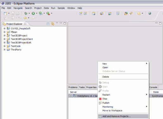The width and height of the screenshot is (163, 119).
Task: Select the ThirdParty project
Action: 16,50
